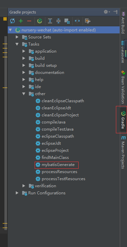This screenshot has width=127, height=247.
Task: Select eclipseJdt task gear icon
Action: pos(38,143)
